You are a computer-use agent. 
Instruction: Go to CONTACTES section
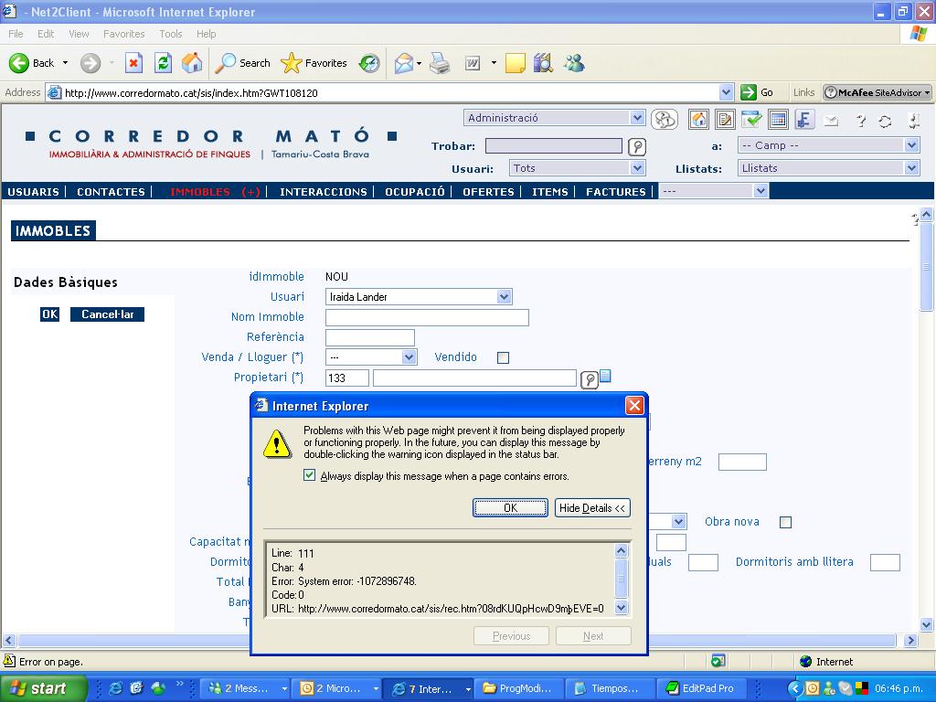coord(111,192)
